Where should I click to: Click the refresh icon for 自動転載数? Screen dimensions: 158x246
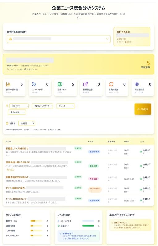(x=111, y=84)
